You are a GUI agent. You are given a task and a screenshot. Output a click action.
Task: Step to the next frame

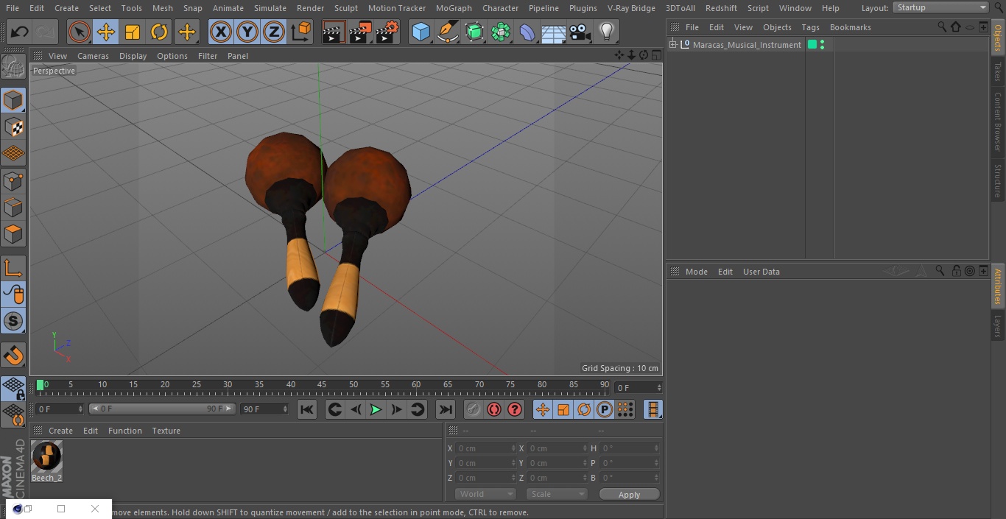click(x=396, y=409)
